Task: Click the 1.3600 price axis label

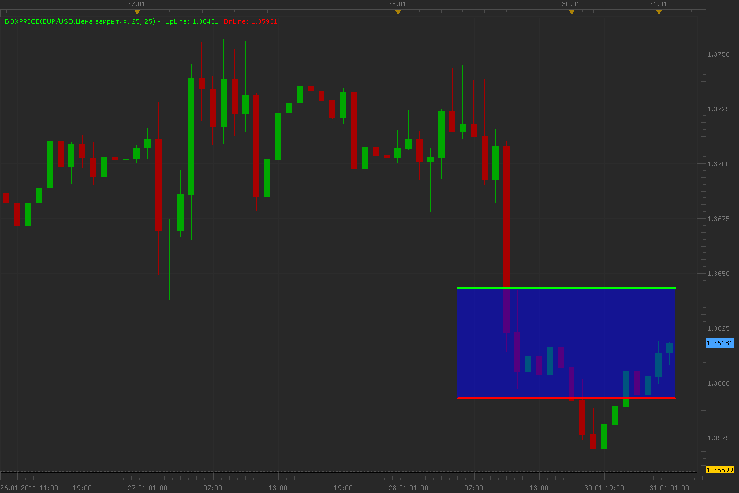Action: (718, 383)
